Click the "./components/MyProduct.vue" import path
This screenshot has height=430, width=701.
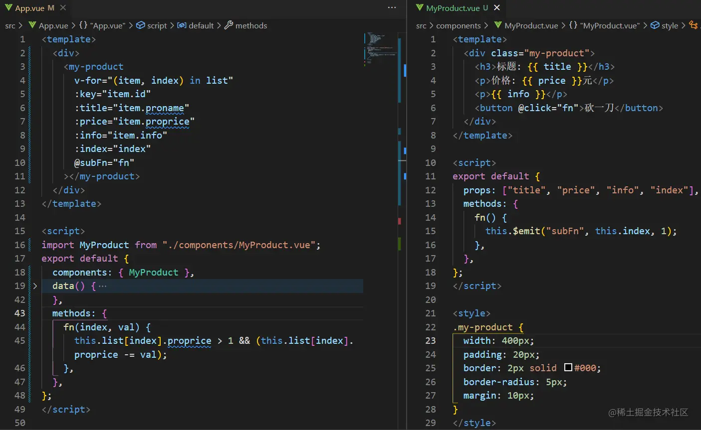click(x=239, y=245)
